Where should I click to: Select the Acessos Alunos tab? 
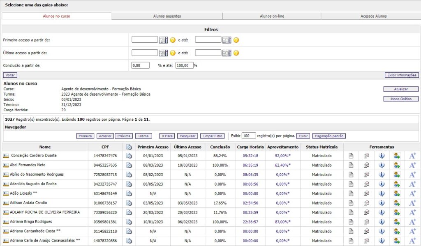pyautogui.click(x=373, y=16)
